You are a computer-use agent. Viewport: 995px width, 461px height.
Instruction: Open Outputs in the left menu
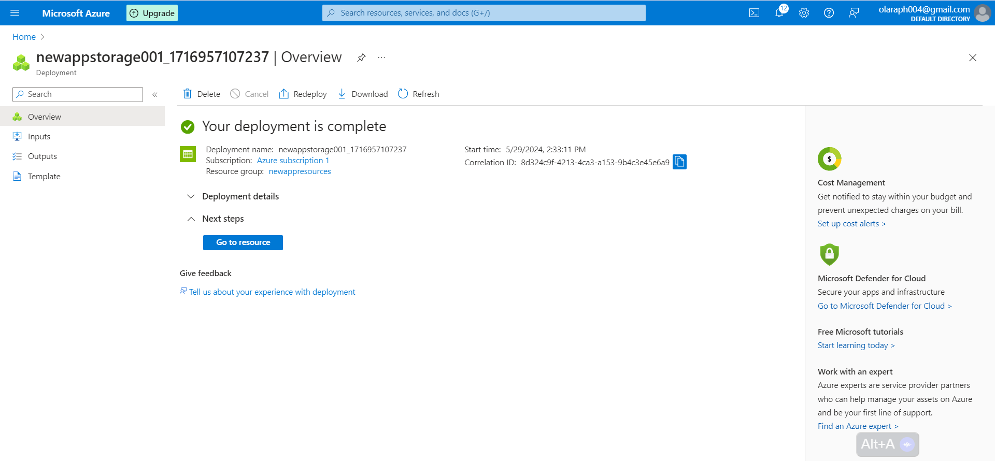click(x=82, y=156)
